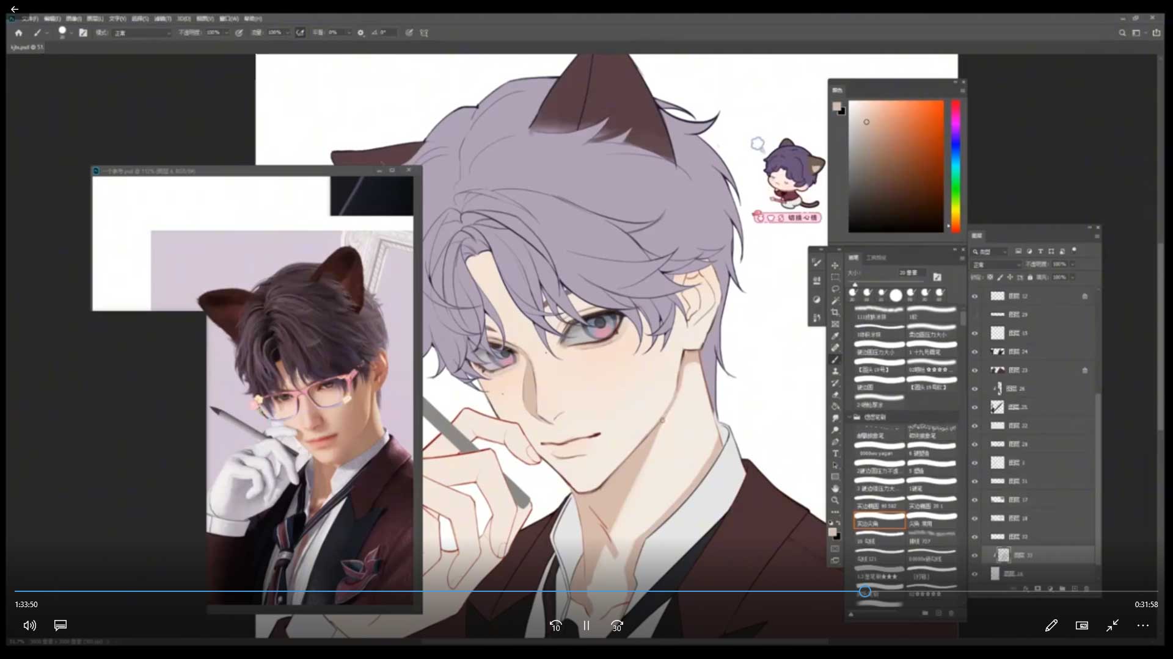Select the Type tool
Viewport: 1173px width, 659px height.
[835, 453]
